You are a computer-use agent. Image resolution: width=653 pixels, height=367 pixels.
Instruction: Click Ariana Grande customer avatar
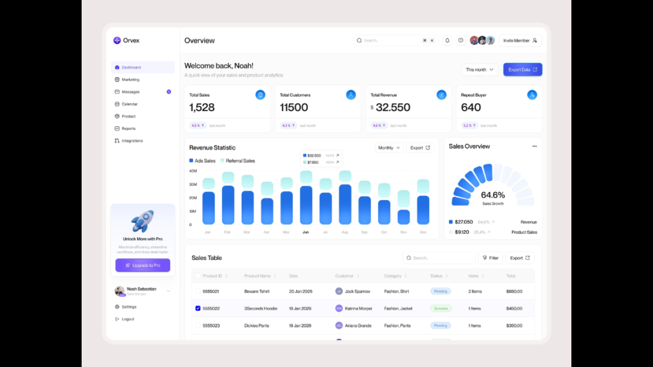(339, 326)
